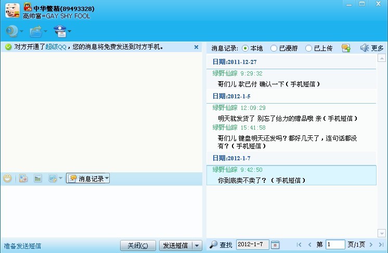Open the 发送短信 options dropdown arrow

point(197,246)
